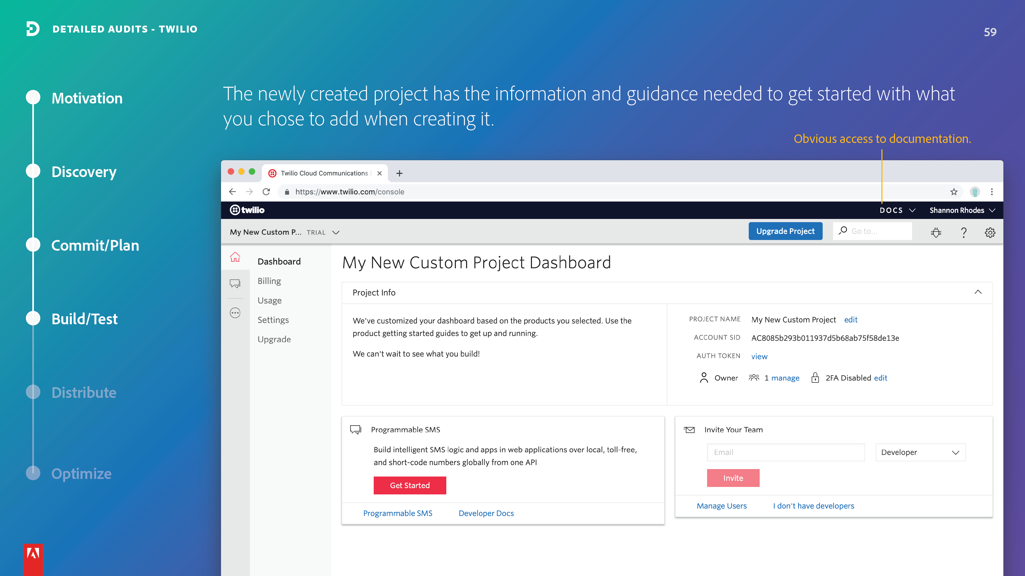Select the Account SID value text
The height and width of the screenshot is (576, 1025).
pyautogui.click(x=825, y=338)
